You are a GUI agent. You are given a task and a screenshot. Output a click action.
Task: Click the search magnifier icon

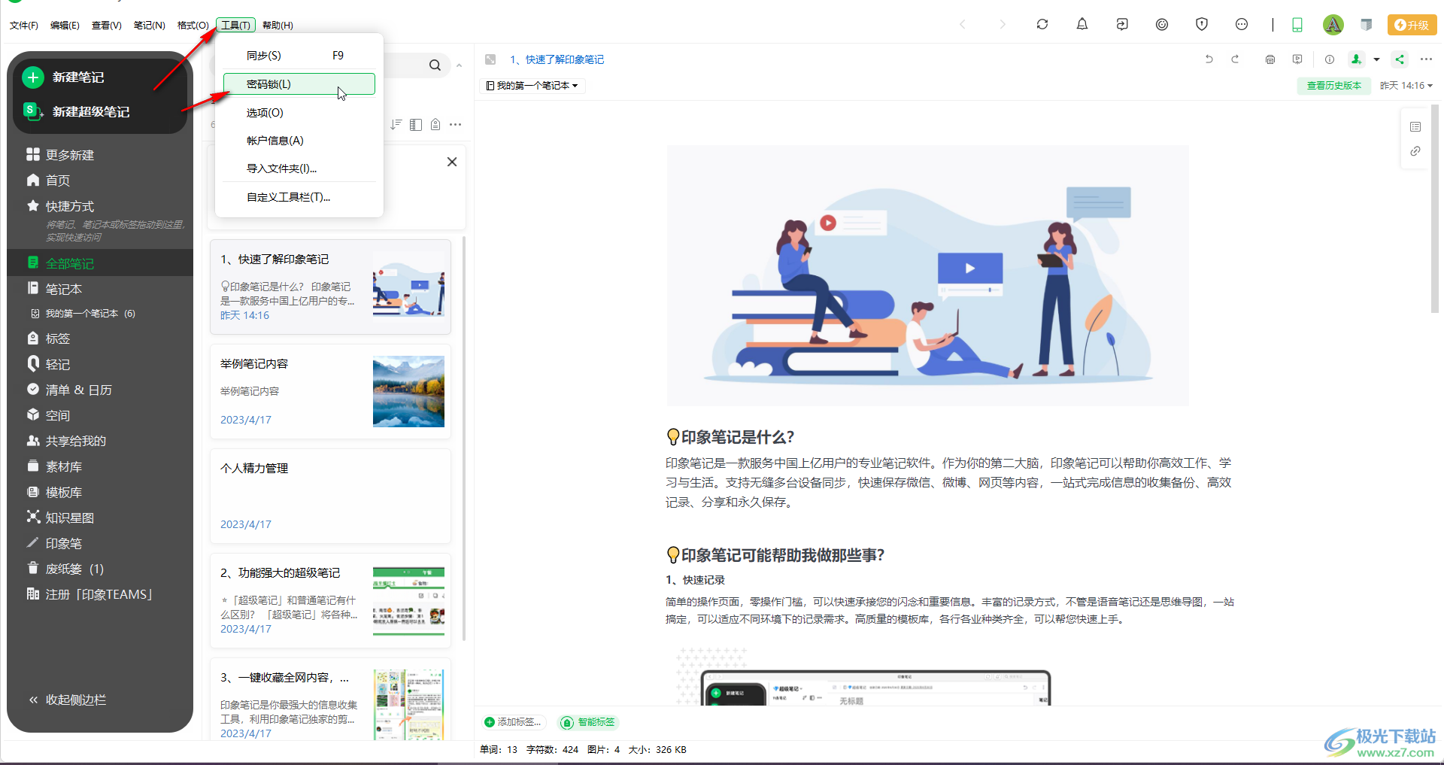(x=435, y=65)
